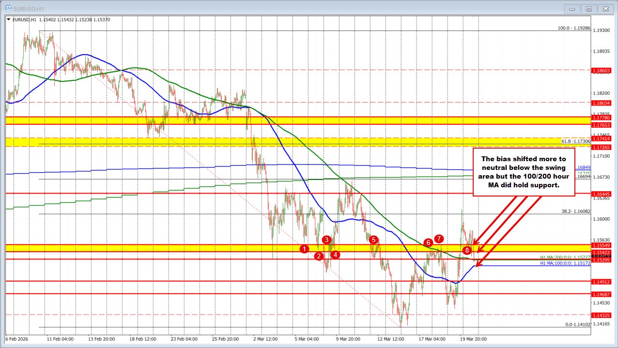Viewport: 618px width, 348px height.
Task: Expand the quote dropdown arrow beside EURUSD,H1
Action: coord(8,20)
